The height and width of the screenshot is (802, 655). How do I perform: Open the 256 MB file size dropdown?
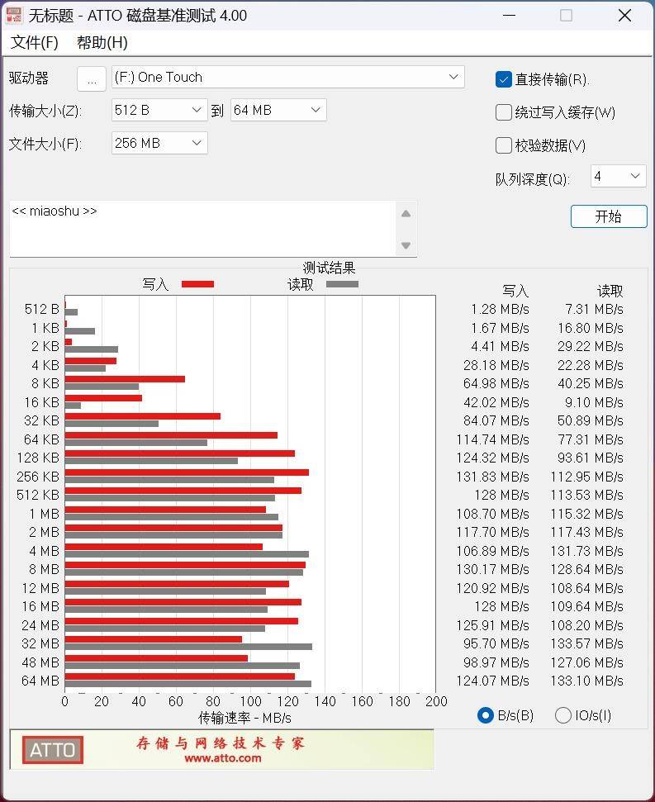pos(159,143)
